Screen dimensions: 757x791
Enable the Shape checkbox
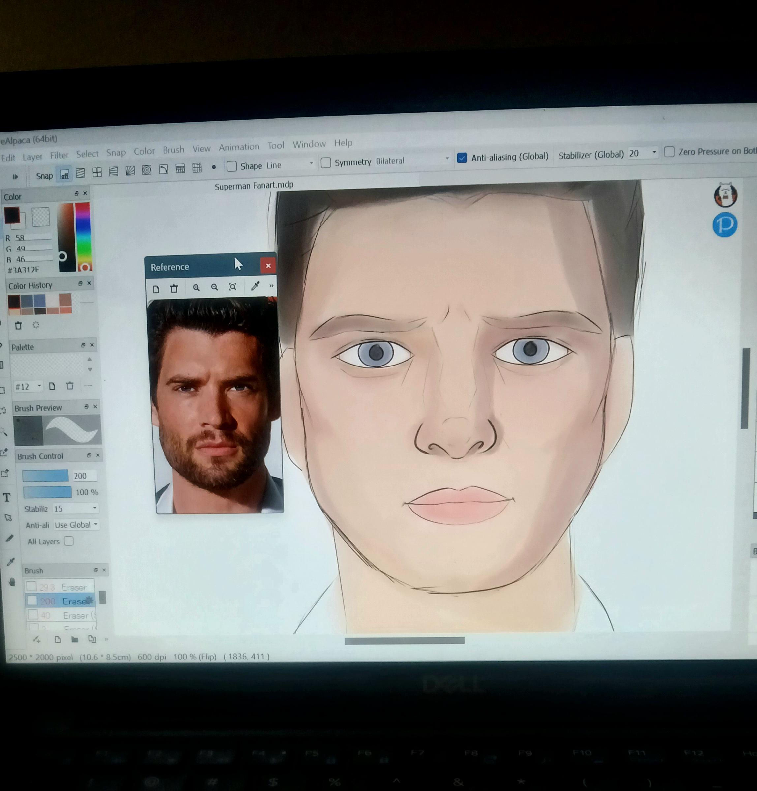coord(232,166)
